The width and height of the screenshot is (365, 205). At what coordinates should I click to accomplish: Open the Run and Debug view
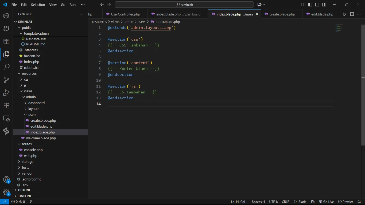[x=6, y=93]
